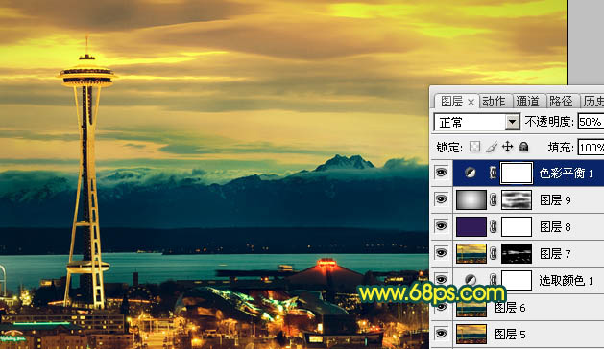Image resolution: width=604 pixels, height=349 pixels.
Task: Click lock image pixels brush icon
Action: [491, 147]
